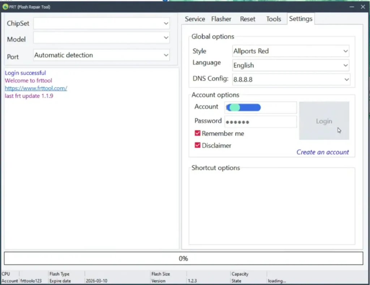Click the FRT app logo icon

tap(5, 7)
